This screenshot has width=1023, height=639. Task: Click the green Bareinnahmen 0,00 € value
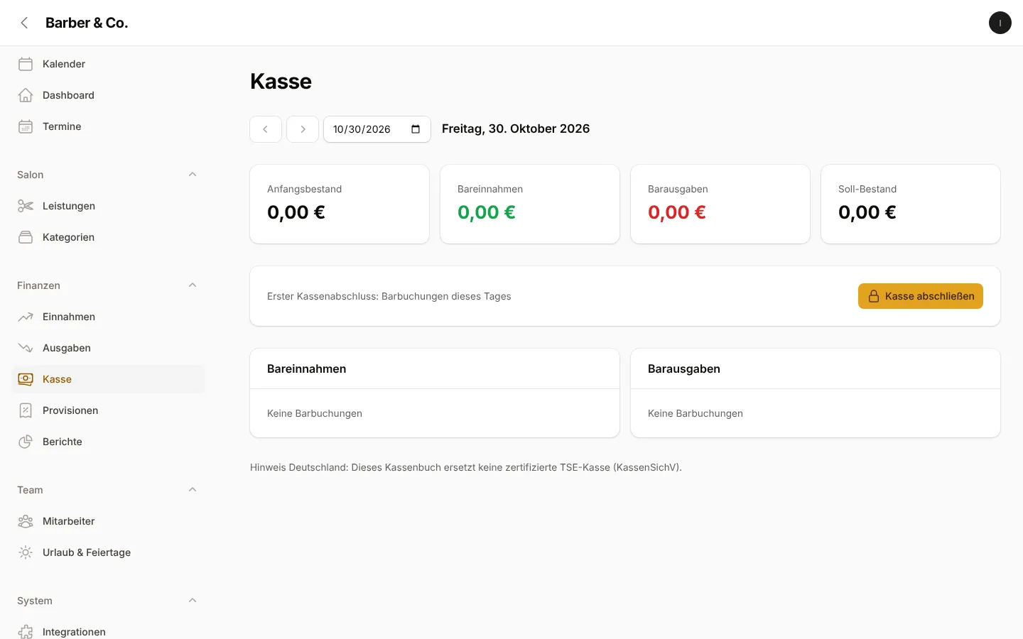coord(487,212)
